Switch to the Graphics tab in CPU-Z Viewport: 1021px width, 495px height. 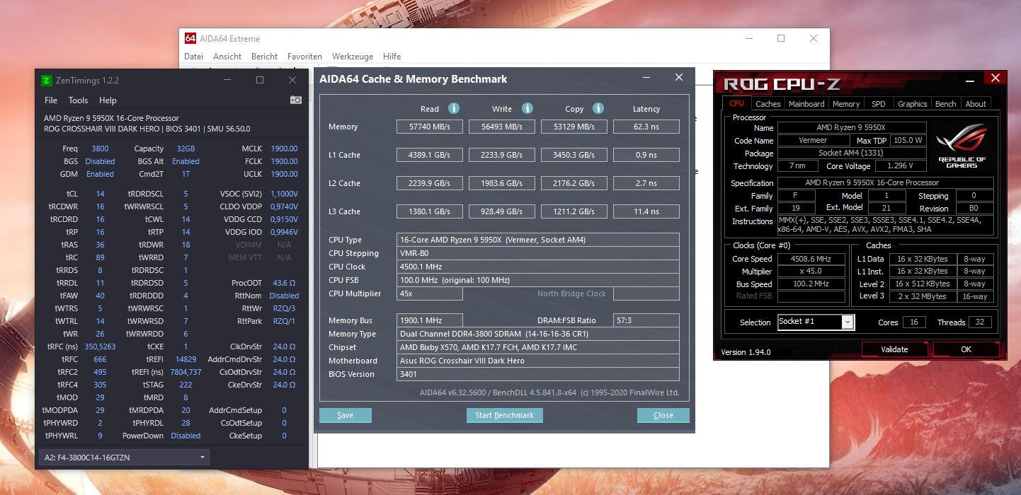click(x=912, y=104)
